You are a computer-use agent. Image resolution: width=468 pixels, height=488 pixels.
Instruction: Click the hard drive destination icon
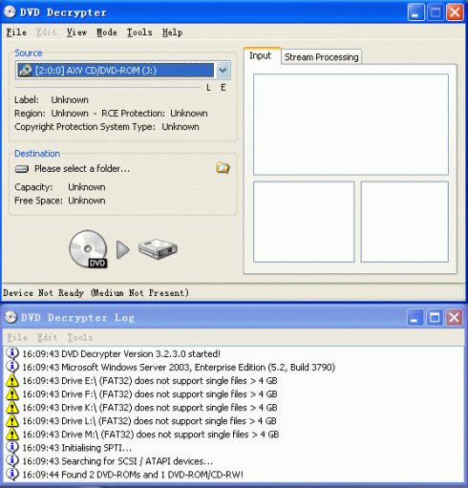(x=158, y=249)
